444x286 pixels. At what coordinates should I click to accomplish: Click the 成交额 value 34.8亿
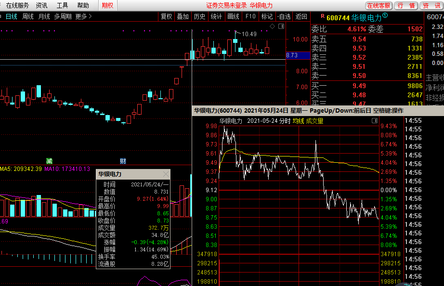point(160,235)
